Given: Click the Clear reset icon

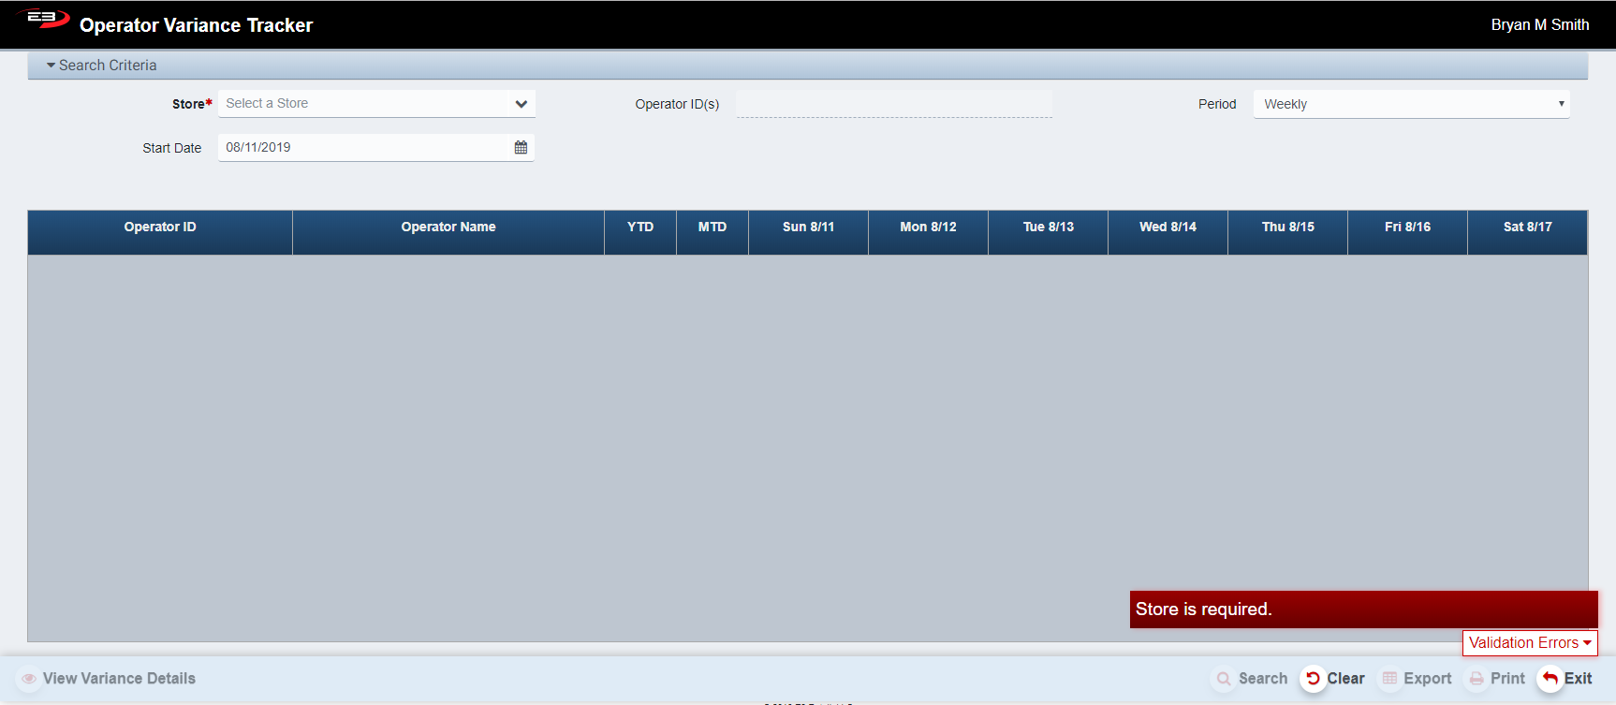Looking at the screenshot, I should tap(1313, 679).
